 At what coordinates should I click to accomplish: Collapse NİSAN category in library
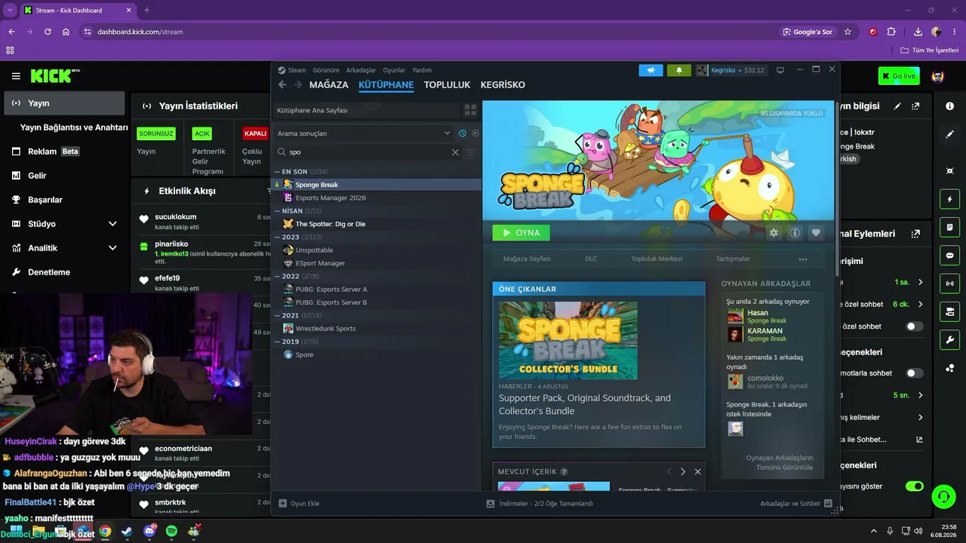[x=277, y=211]
